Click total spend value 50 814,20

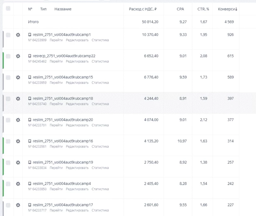[150, 22]
